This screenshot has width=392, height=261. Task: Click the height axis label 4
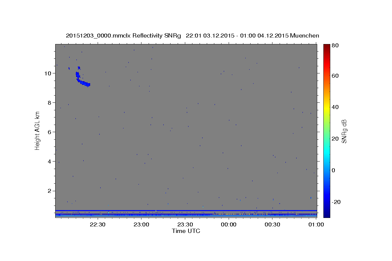coord(50,161)
